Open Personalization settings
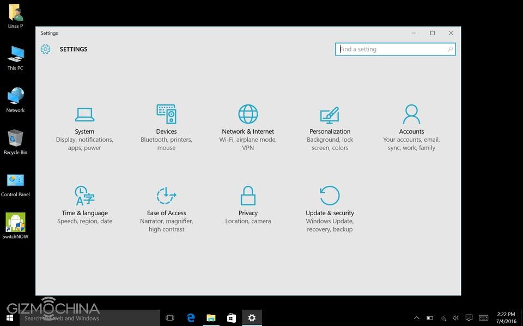The width and height of the screenshot is (523, 326). pyautogui.click(x=330, y=116)
